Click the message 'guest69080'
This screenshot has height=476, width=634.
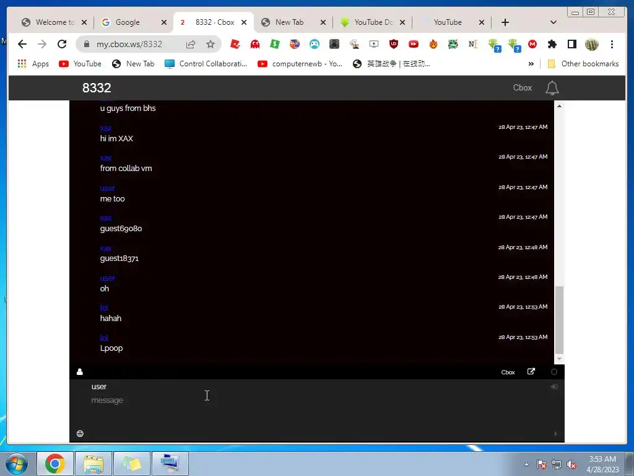point(121,229)
